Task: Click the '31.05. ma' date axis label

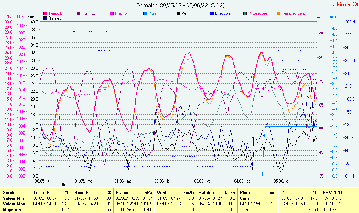Action: [83, 181]
